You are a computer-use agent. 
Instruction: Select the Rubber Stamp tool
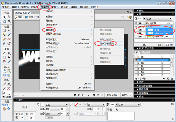click(9, 43)
